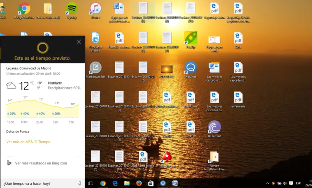Image resolution: width=312 pixels, height=188 pixels.
Task: Click the Google Photos tray icon
Action: (273, 183)
